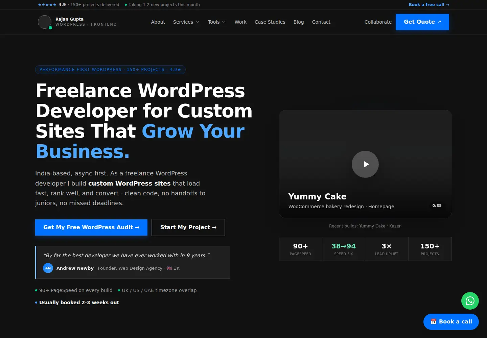Navigate to Contact page
The image size is (487, 338).
coord(321,22)
